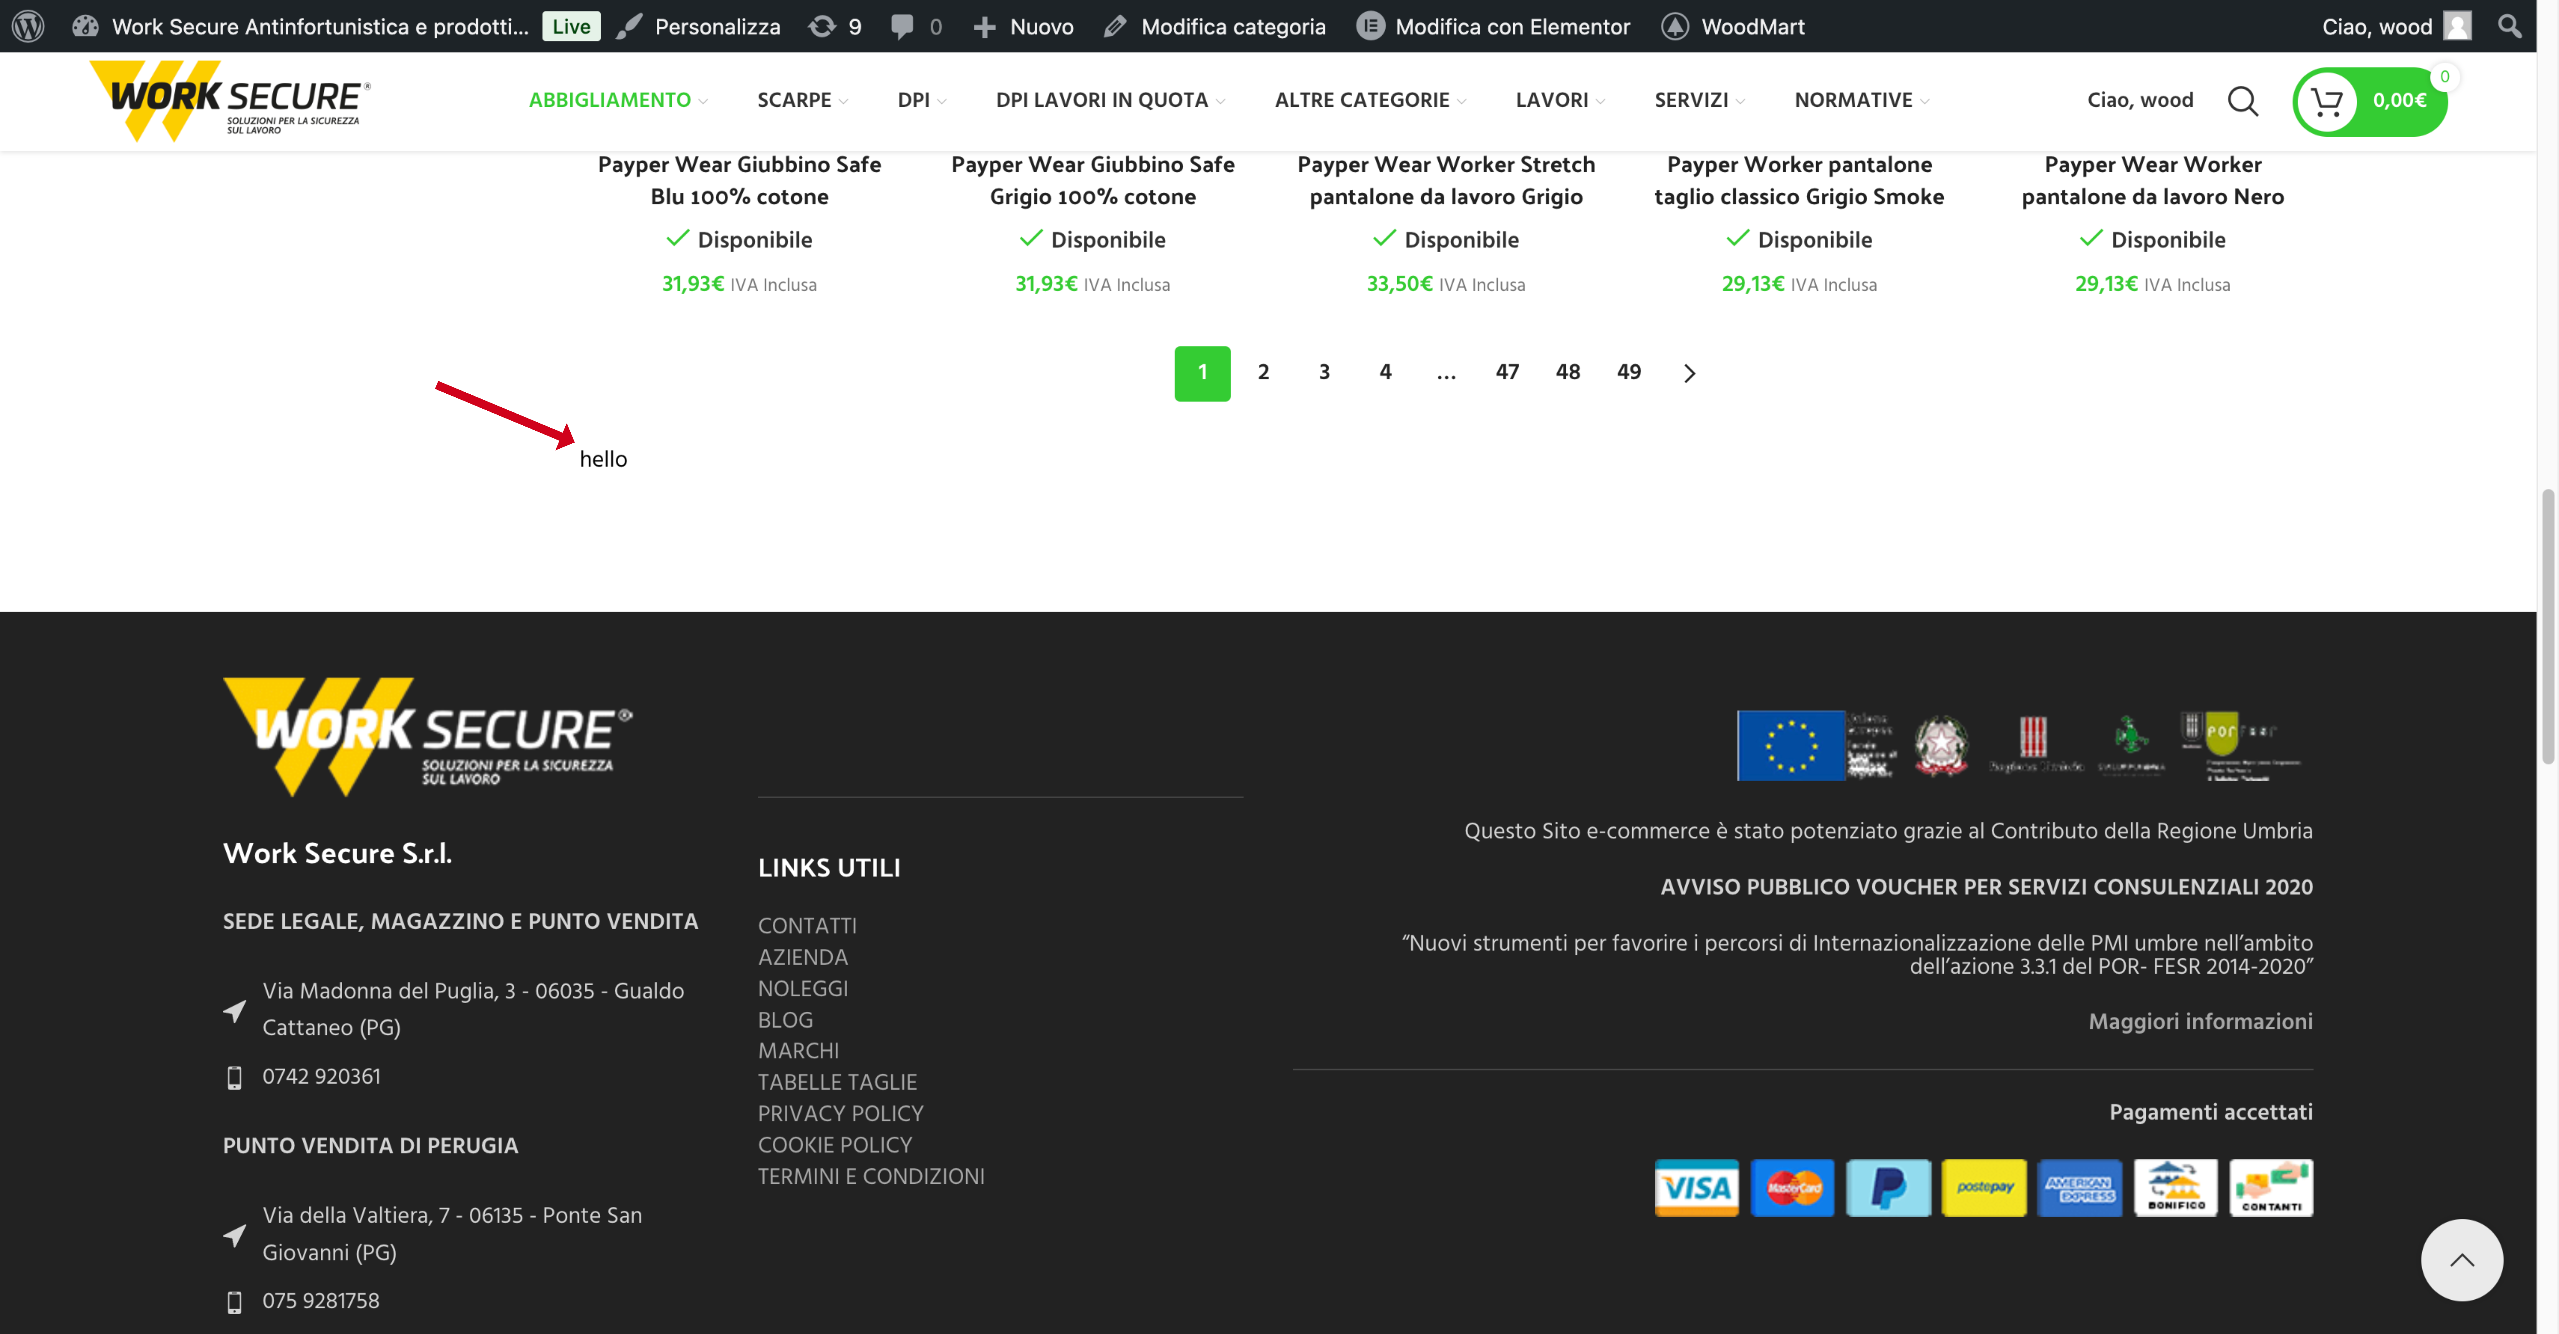This screenshot has width=2559, height=1334.
Task: Expand the SCARPE menu
Action: click(x=803, y=100)
